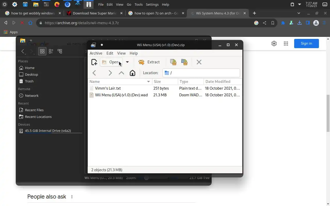Switch to Download New Super Mario tab
The width and height of the screenshot is (330, 206).
94,13
